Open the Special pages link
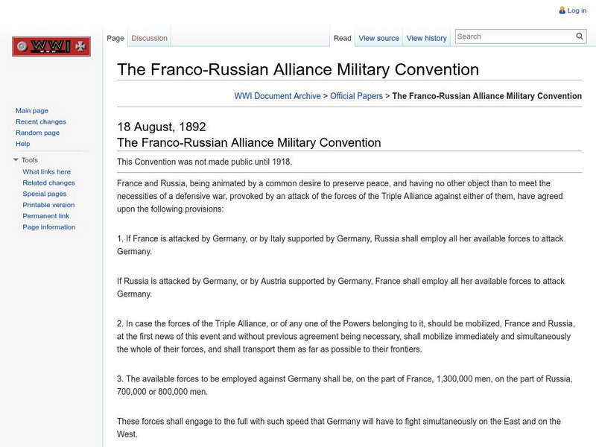The height and width of the screenshot is (447, 596). pos(45,194)
